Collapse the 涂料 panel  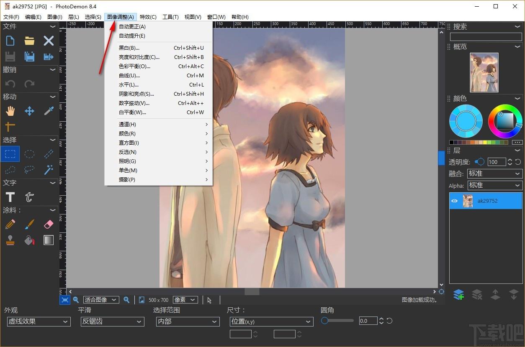(53, 210)
